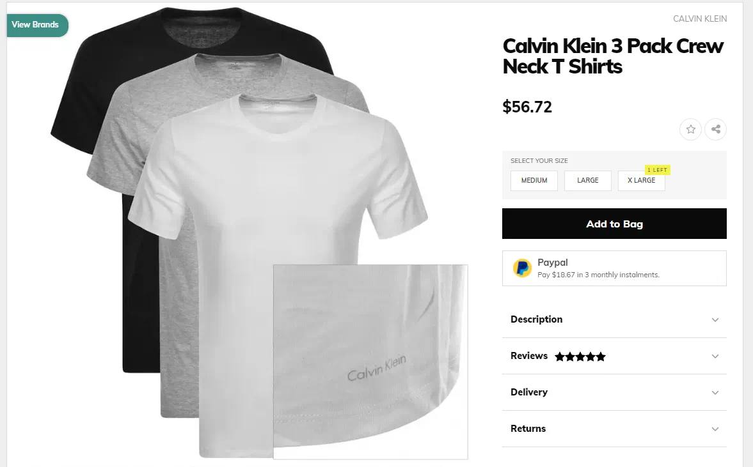The height and width of the screenshot is (467, 753).
Task: Expand the Description section
Action: click(x=614, y=320)
